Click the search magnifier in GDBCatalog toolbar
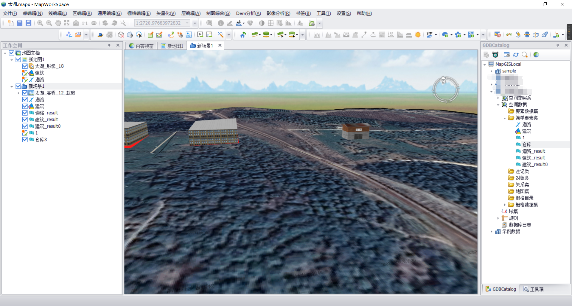Image resolution: width=572 pixels, height=306 pixels. 525,55
